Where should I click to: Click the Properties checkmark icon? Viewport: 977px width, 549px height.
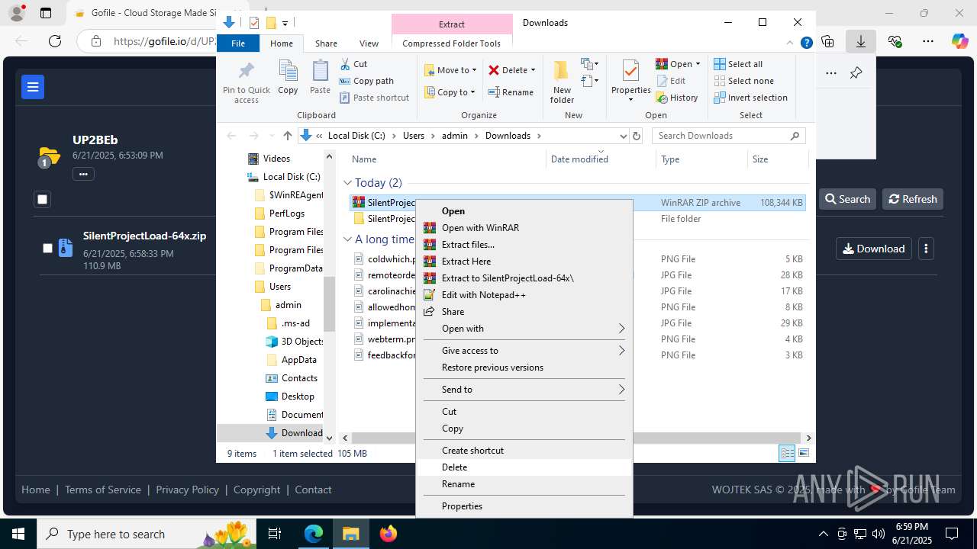630,71
